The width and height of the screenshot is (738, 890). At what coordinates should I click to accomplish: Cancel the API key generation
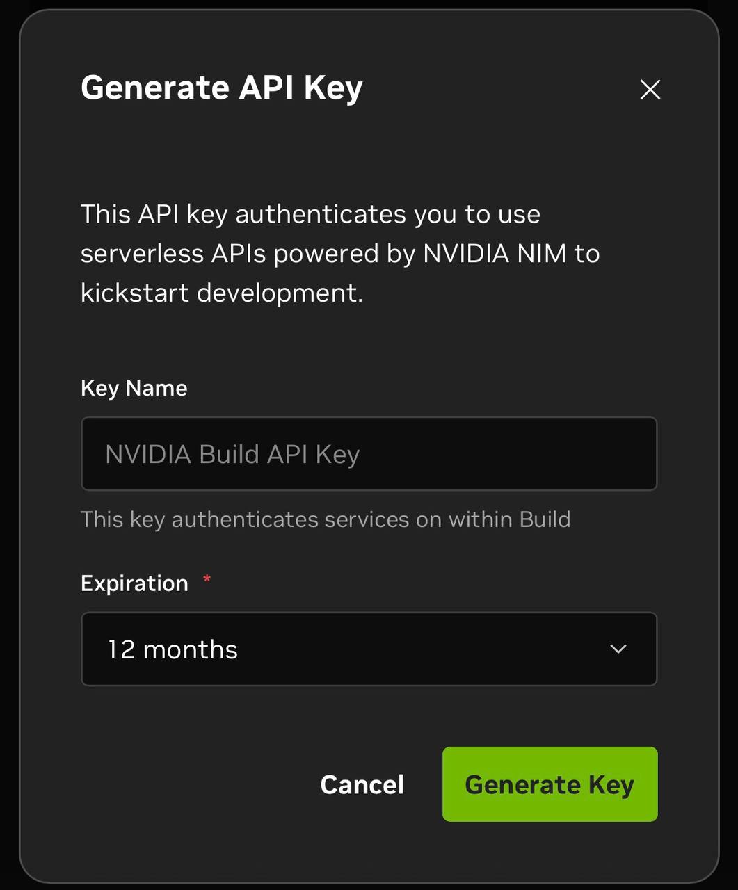click(362, 784)
